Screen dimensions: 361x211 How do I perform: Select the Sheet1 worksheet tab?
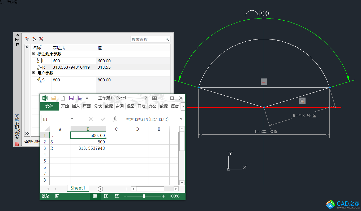(x=78, y=188)
